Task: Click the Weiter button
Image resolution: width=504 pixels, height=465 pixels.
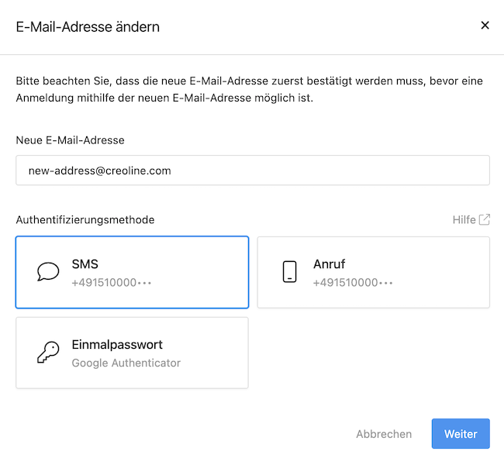Action: coord(461,434)
